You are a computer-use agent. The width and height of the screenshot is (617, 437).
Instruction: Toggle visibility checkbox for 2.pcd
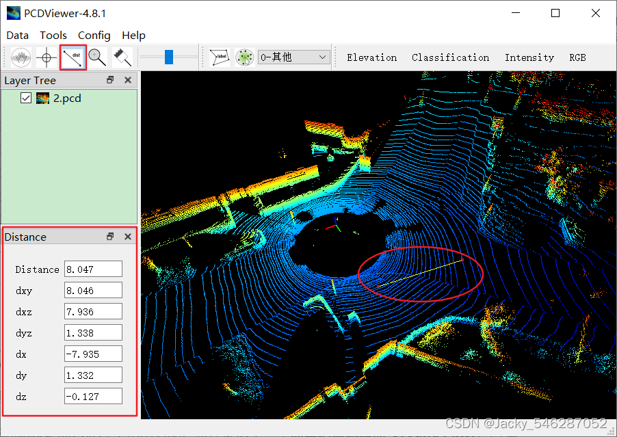tap(26, 98)
